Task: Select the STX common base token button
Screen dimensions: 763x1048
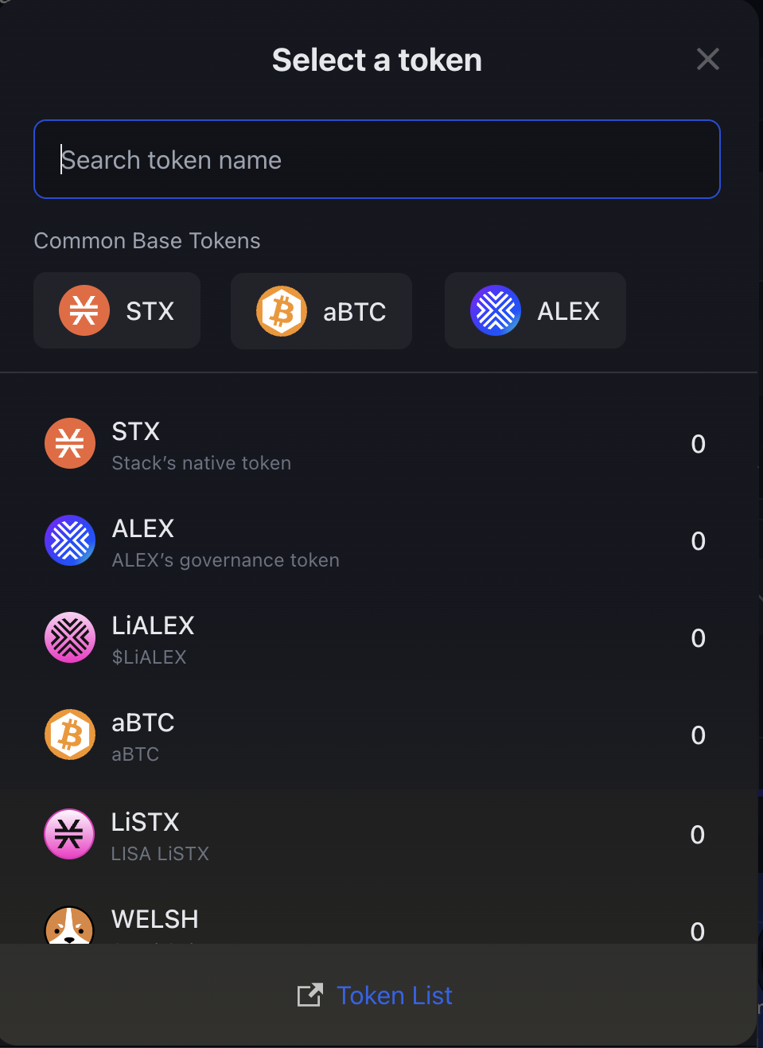Action: (117, 310)
